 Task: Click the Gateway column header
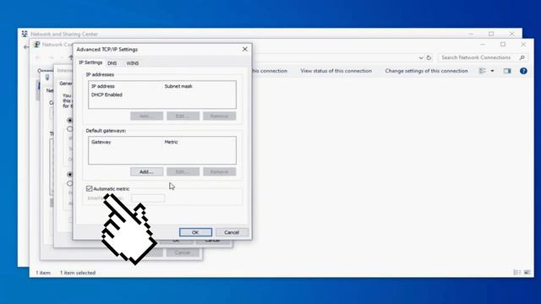(x=101, y=142)
